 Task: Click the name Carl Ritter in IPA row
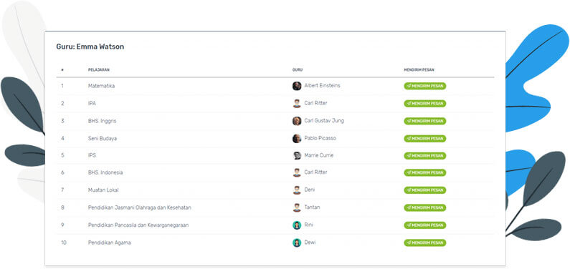pyautogui.click(x=316, y=103)
